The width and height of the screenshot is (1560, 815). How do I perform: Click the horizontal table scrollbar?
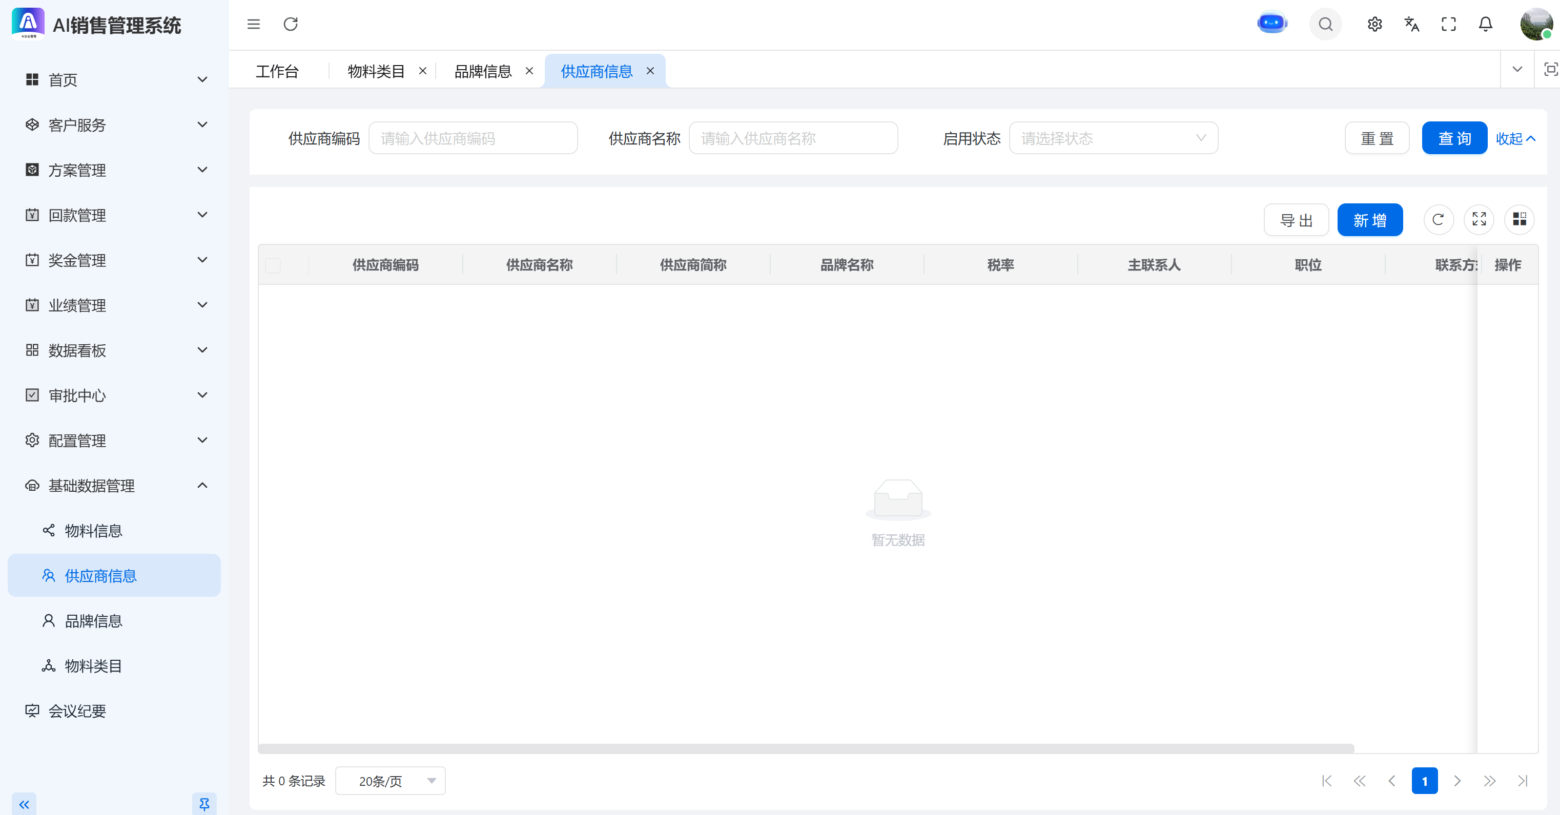point(806,748)
